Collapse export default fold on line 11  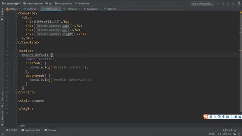[x=17, y=55]
